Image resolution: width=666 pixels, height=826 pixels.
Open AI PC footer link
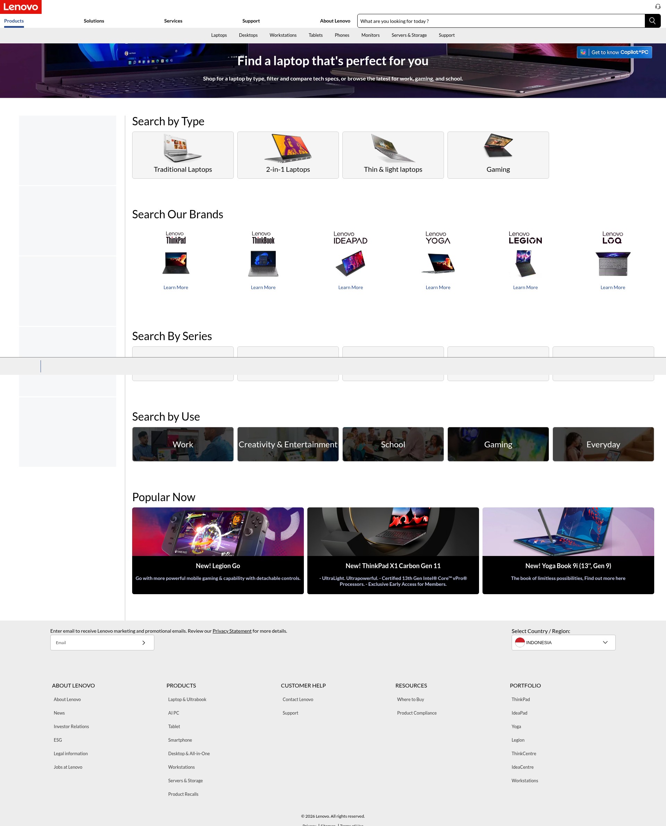(173, 713)
